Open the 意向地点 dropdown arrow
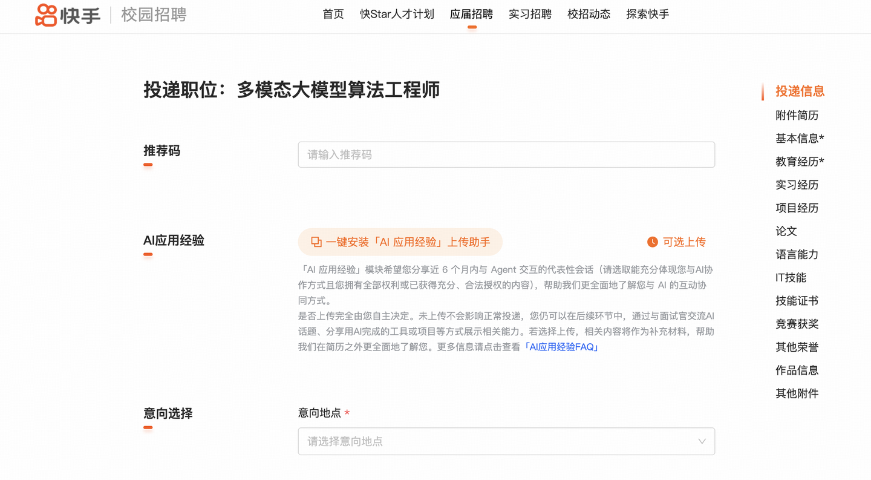This screenshot has height=480, width=871. pyautogui.click(x=702, y=441)
